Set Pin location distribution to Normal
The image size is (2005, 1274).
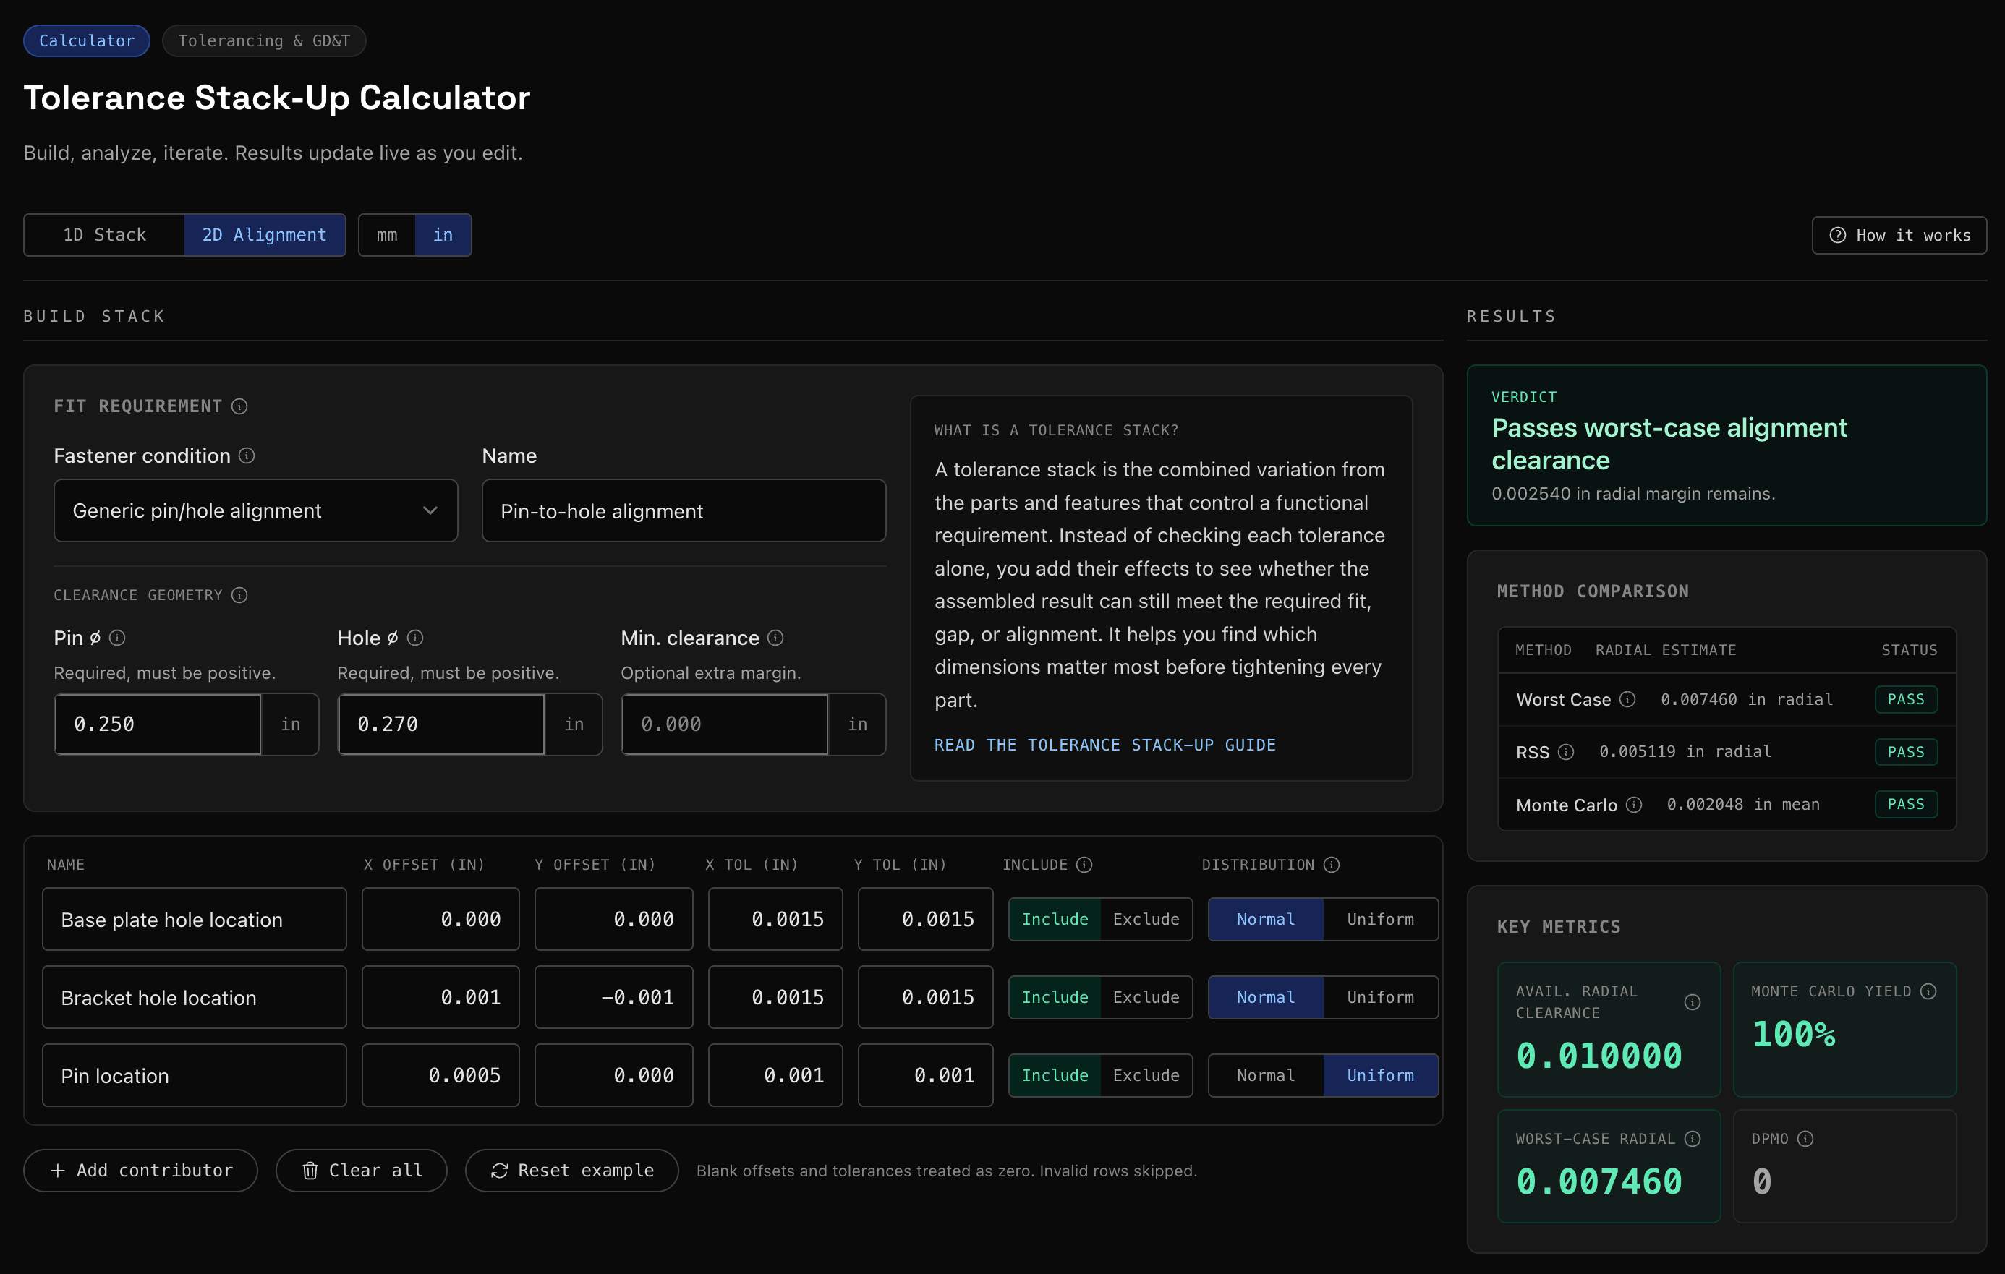tap(1266, 1075)
